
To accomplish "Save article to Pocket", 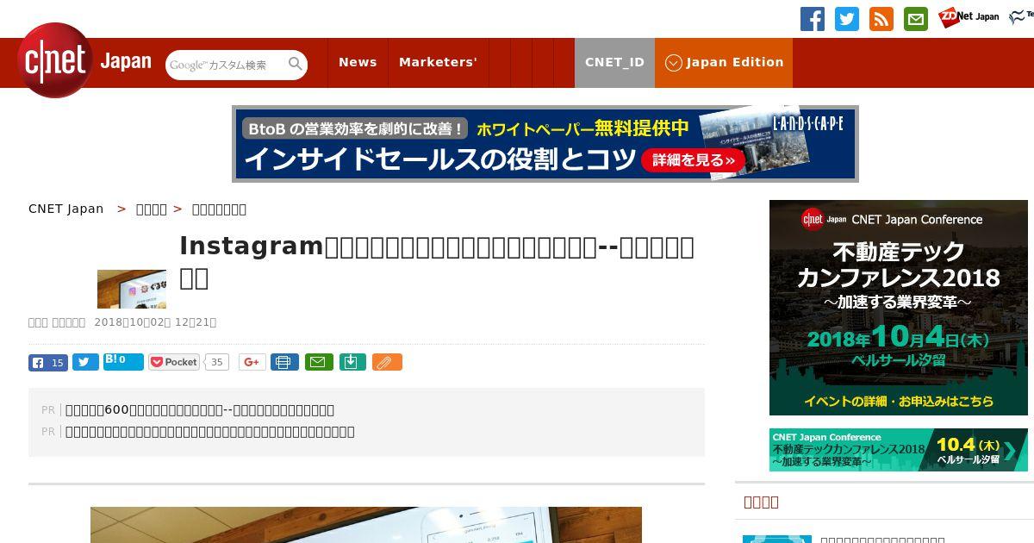I will pyautogui.click(x=174, y=362).
